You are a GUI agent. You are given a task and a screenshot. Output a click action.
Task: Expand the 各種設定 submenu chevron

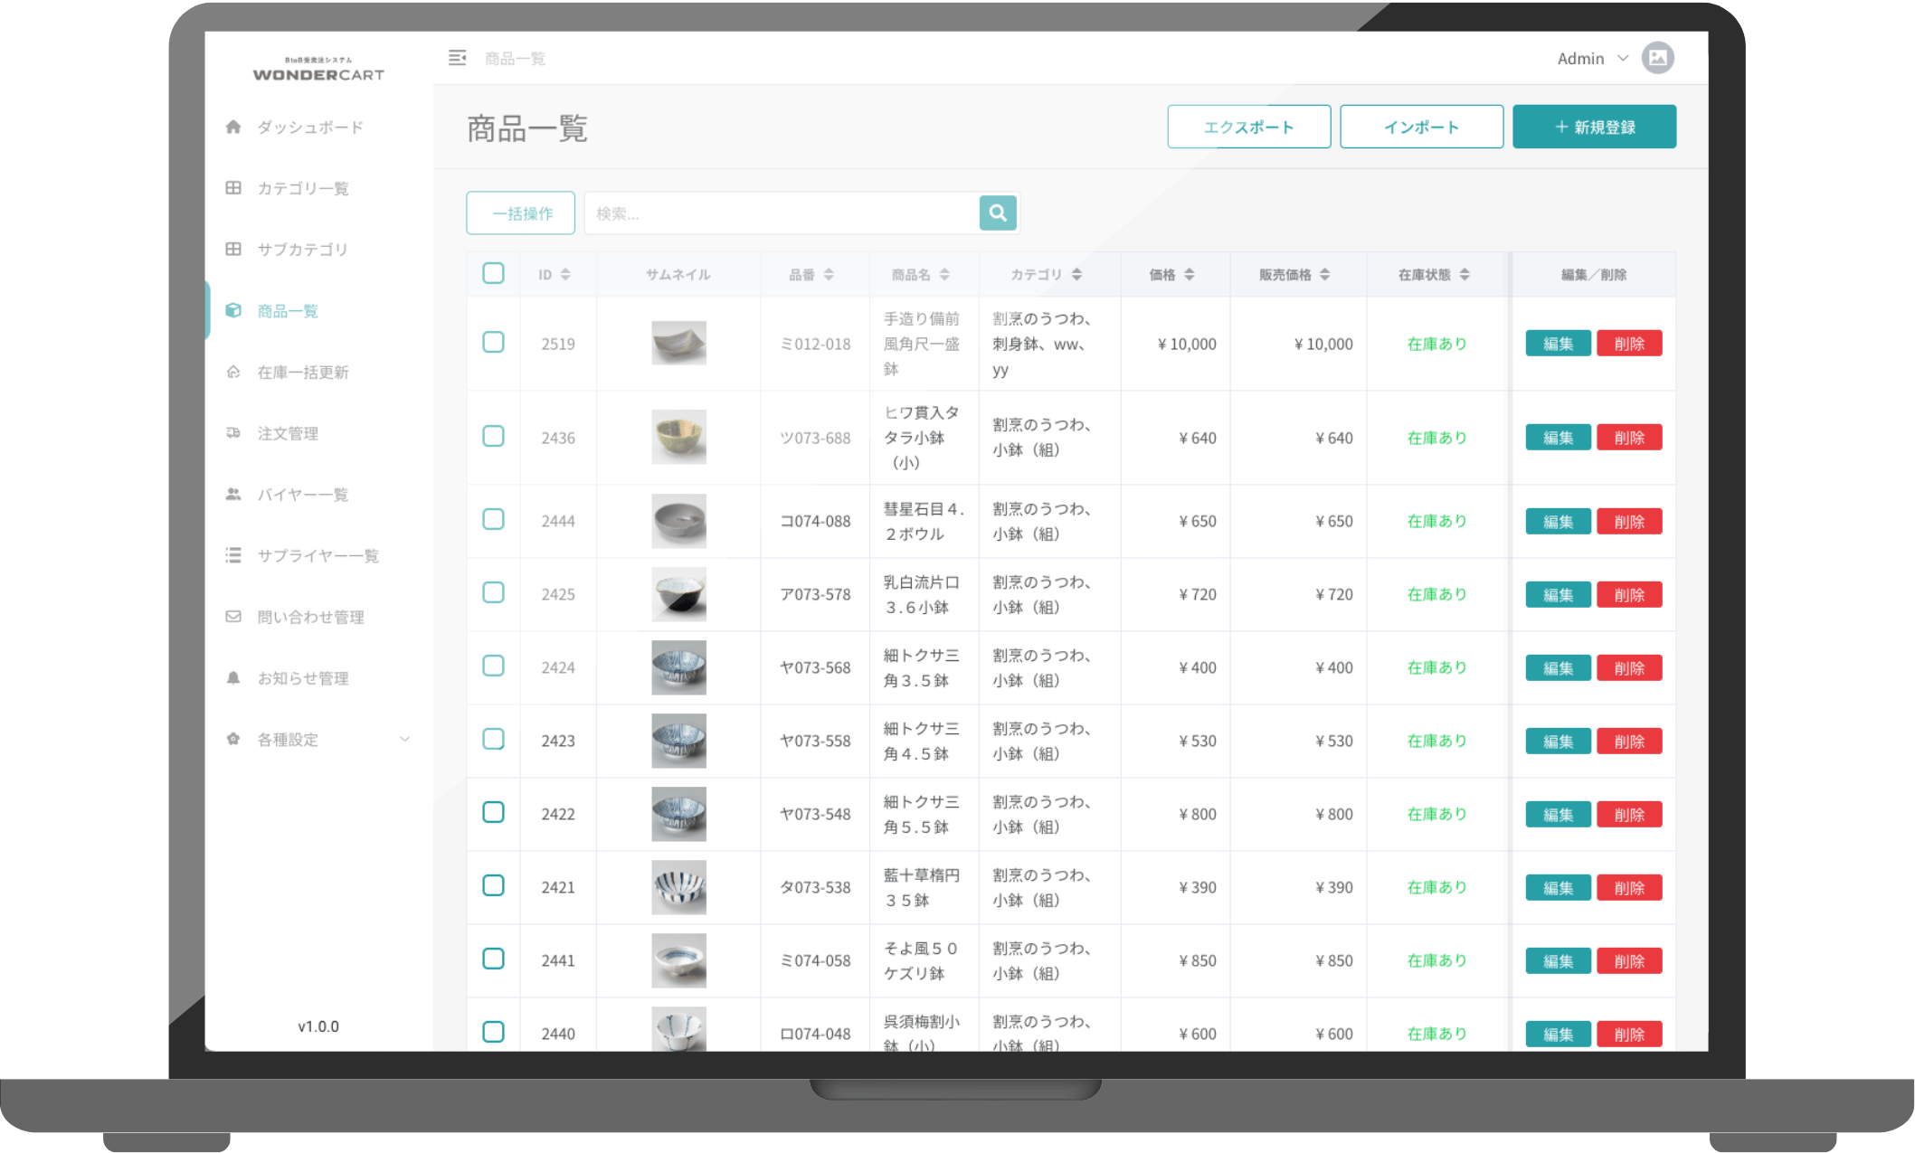[404, 739]
